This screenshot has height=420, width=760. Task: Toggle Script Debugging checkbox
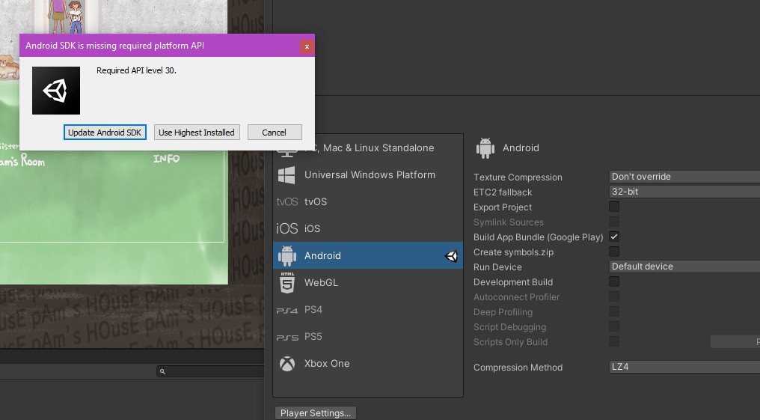coord(614,327)
